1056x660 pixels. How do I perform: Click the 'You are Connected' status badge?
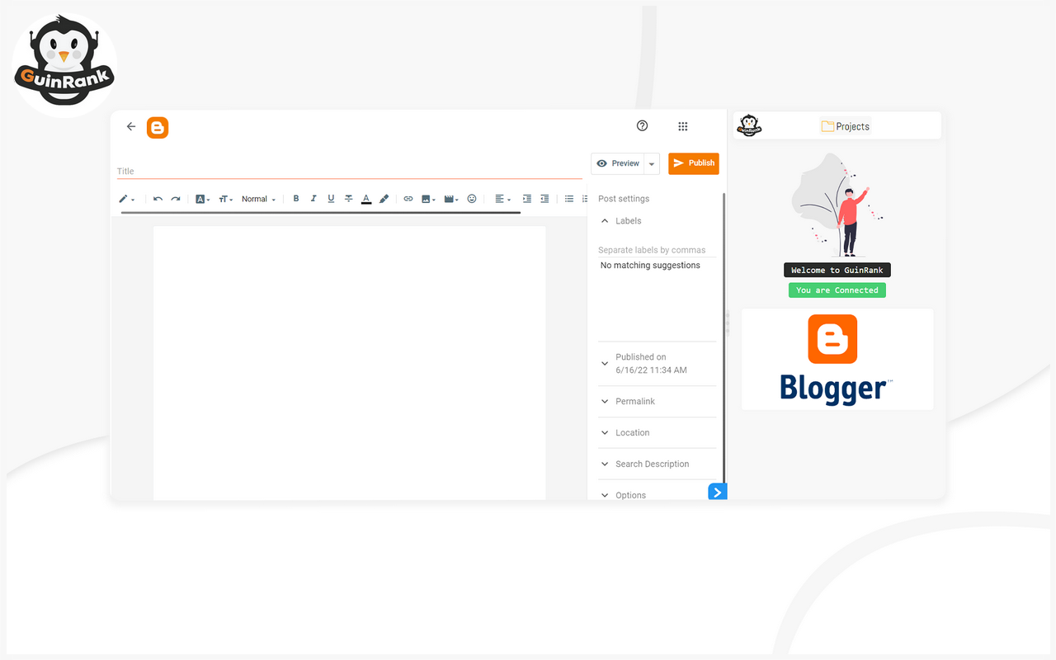coord(837,290)
